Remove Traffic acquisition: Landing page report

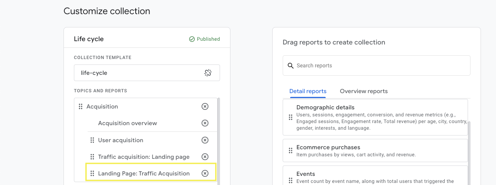pos(205,157)
